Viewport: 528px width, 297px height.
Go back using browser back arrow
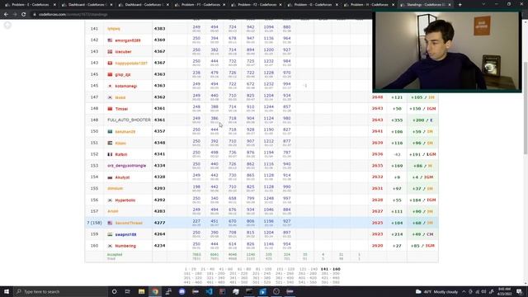6,15
